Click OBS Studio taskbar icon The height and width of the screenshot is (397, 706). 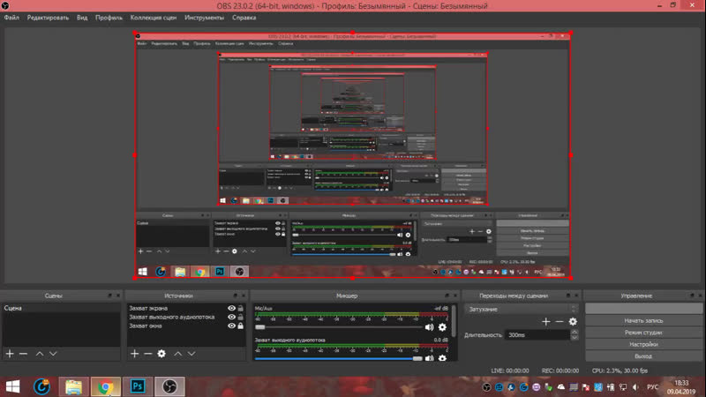(169, 386)
